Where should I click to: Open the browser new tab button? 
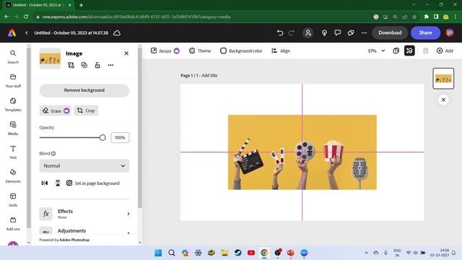(81, 5)
